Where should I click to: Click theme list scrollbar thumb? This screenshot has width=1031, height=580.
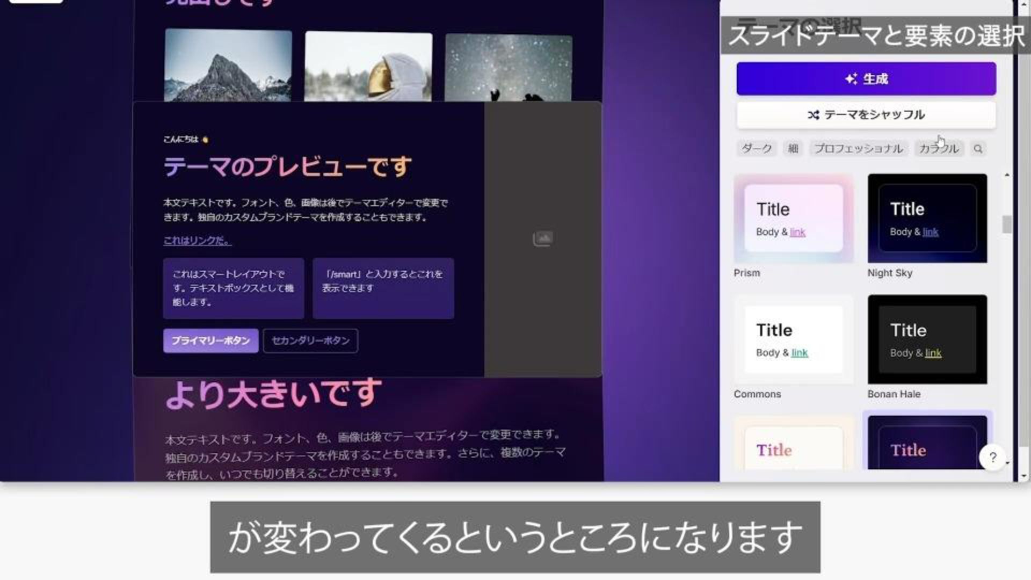point(1007,224)
